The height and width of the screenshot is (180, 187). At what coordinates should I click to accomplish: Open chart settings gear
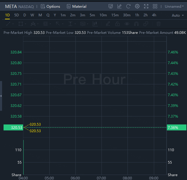(137, 6)
